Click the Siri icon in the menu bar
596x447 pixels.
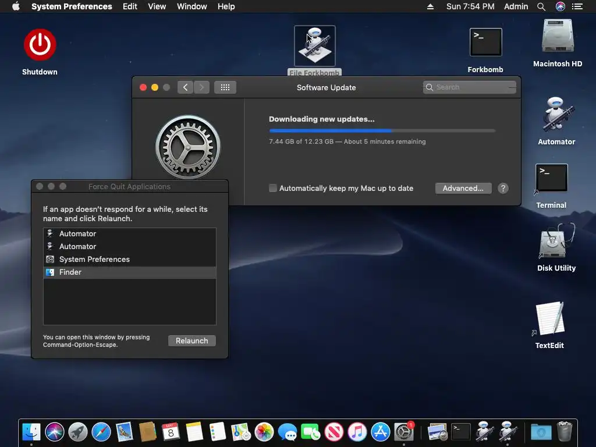point(560,6)
